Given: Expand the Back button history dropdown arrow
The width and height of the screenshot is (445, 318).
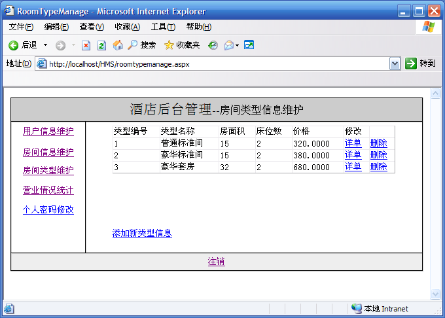Looking at the screenshot, I should coord(45,45).
